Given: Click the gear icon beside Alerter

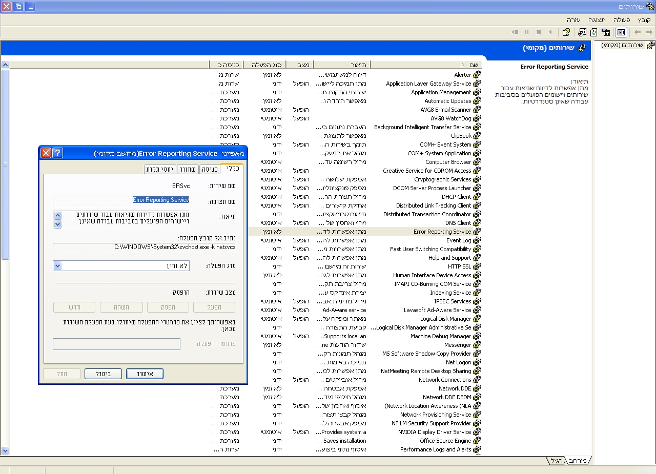Looking at the screenshot, I should coord(477,75).
